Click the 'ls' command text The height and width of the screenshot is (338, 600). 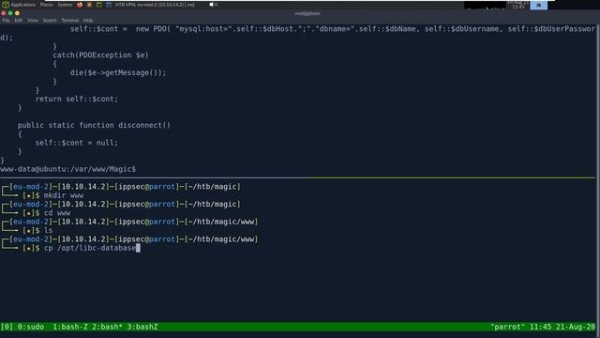pyautogui.click(x=48, y=230)
